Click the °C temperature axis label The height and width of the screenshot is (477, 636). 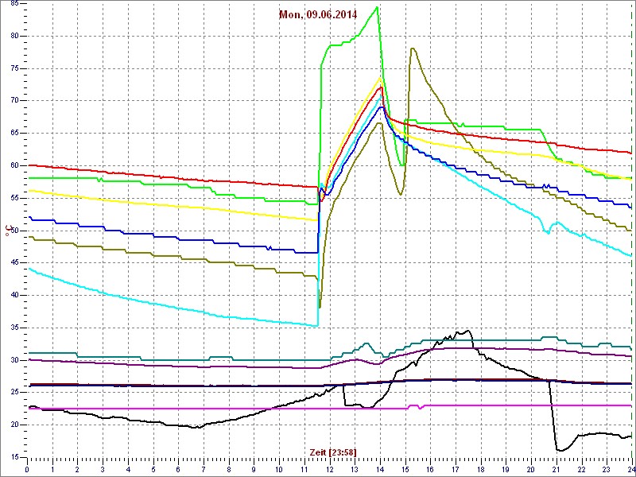click(x=7, y=230)
